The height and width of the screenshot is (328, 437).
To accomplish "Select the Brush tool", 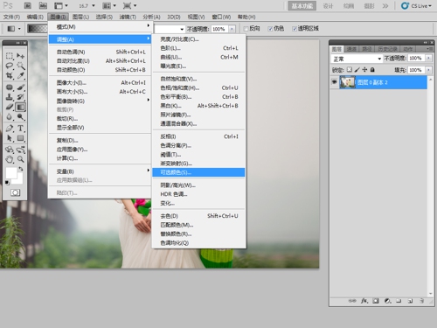I will (20, 87).
